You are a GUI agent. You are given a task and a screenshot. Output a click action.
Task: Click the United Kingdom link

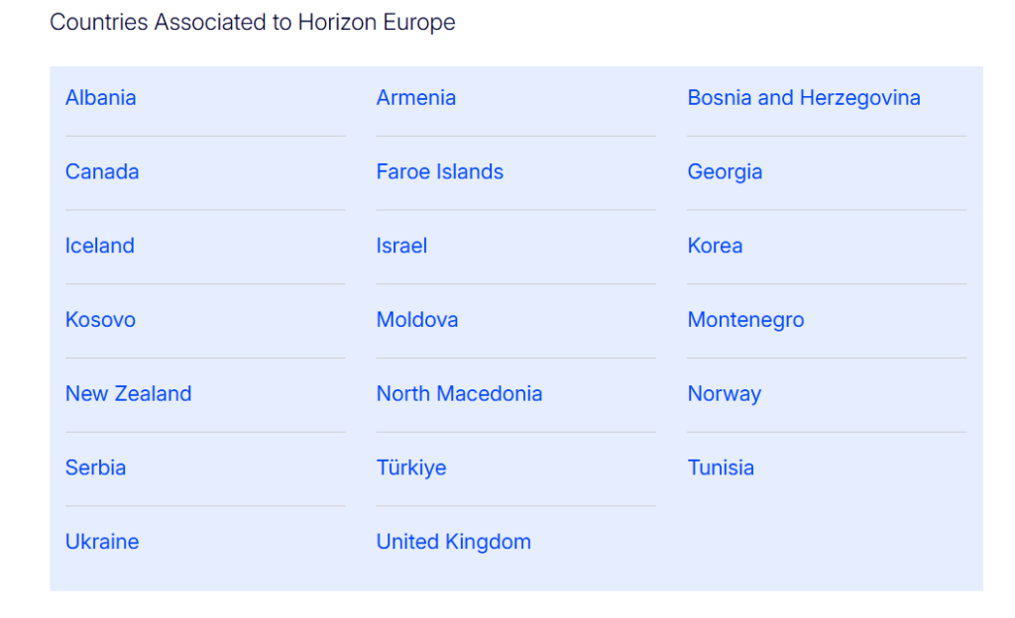453,543
